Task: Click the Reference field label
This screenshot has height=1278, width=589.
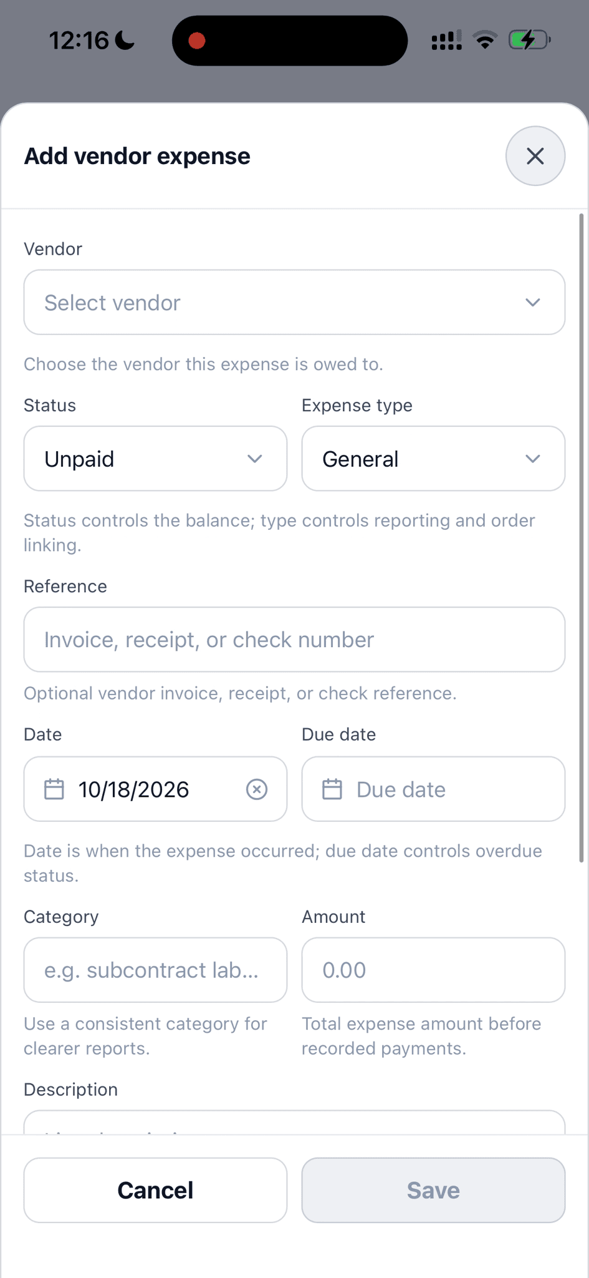Action: [x=65, y=587]
